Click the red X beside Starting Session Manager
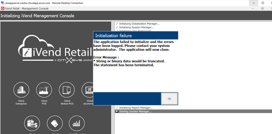Screen dimensions: 272x134 point(117,111)
